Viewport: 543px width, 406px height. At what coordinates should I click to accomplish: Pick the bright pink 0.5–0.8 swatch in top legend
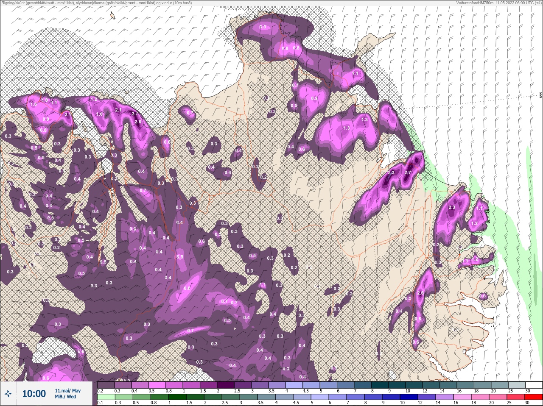pyautogui.click(x=157, y=385)
